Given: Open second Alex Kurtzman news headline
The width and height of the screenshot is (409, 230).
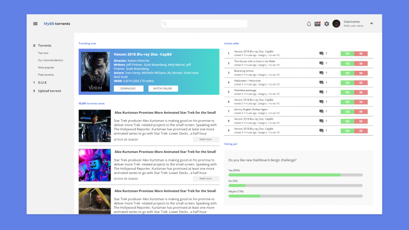Looking at the screenshot, I should click(165, 152).
